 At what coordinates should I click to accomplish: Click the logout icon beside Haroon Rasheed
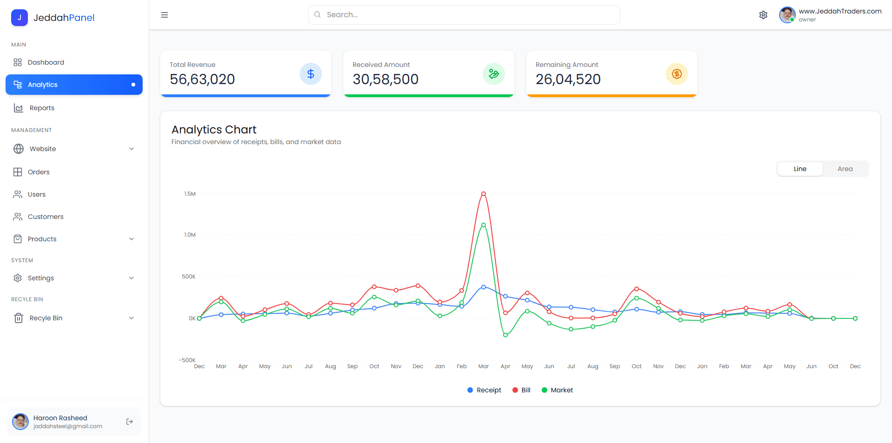(x=130, y=422)
